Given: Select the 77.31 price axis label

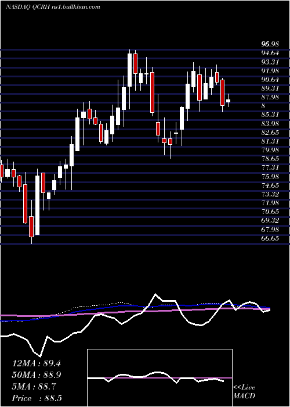Looking at the screenshot, I should coord(270,168).
